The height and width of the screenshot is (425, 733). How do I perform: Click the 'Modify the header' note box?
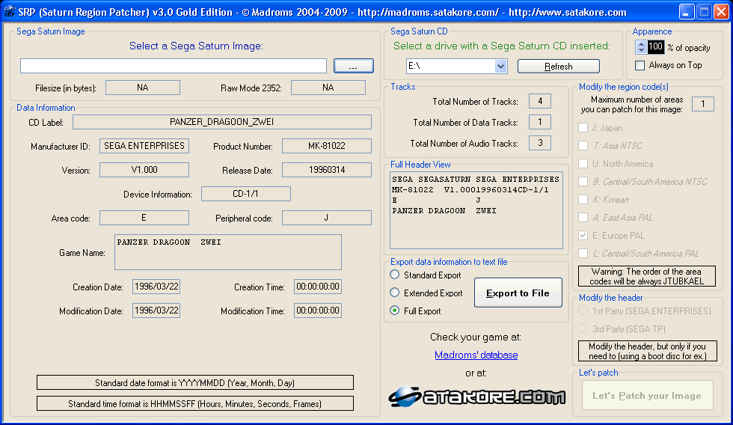coord(648,351)
